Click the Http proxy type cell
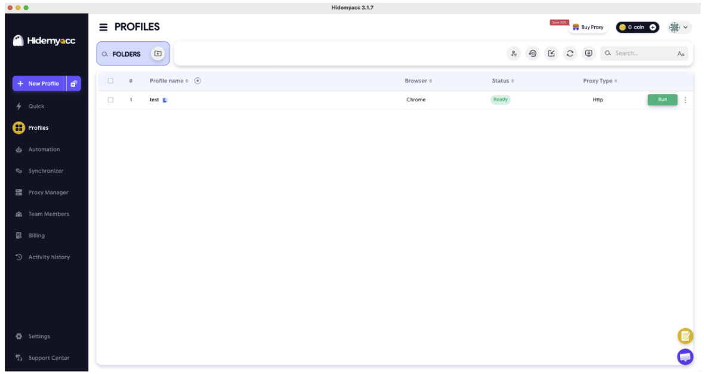The width and height of the screenshot is (704, 374). tap(598, 99)
